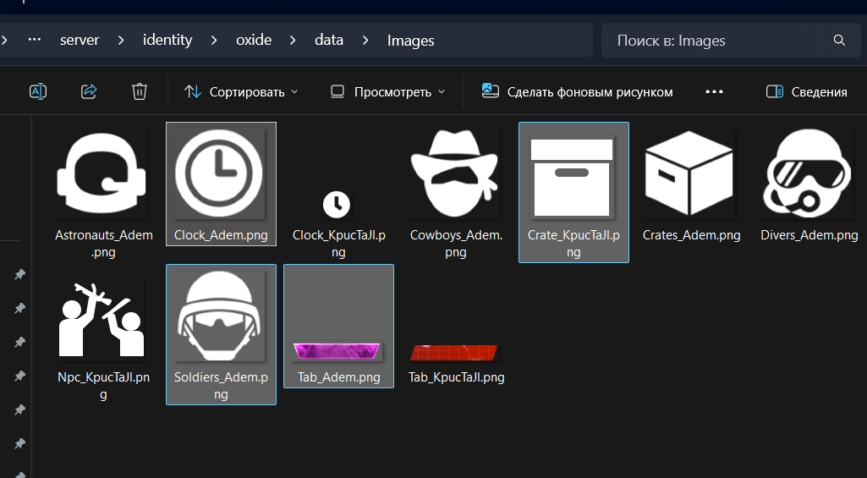Select the Divers_Adem.png image
Screen dimensions: 867x478
tap(809, 174)
